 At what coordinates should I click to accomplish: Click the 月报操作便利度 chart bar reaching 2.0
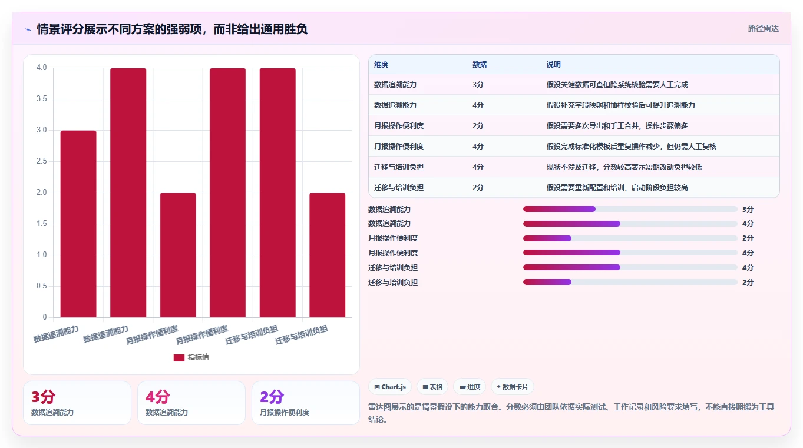point(178,255)
